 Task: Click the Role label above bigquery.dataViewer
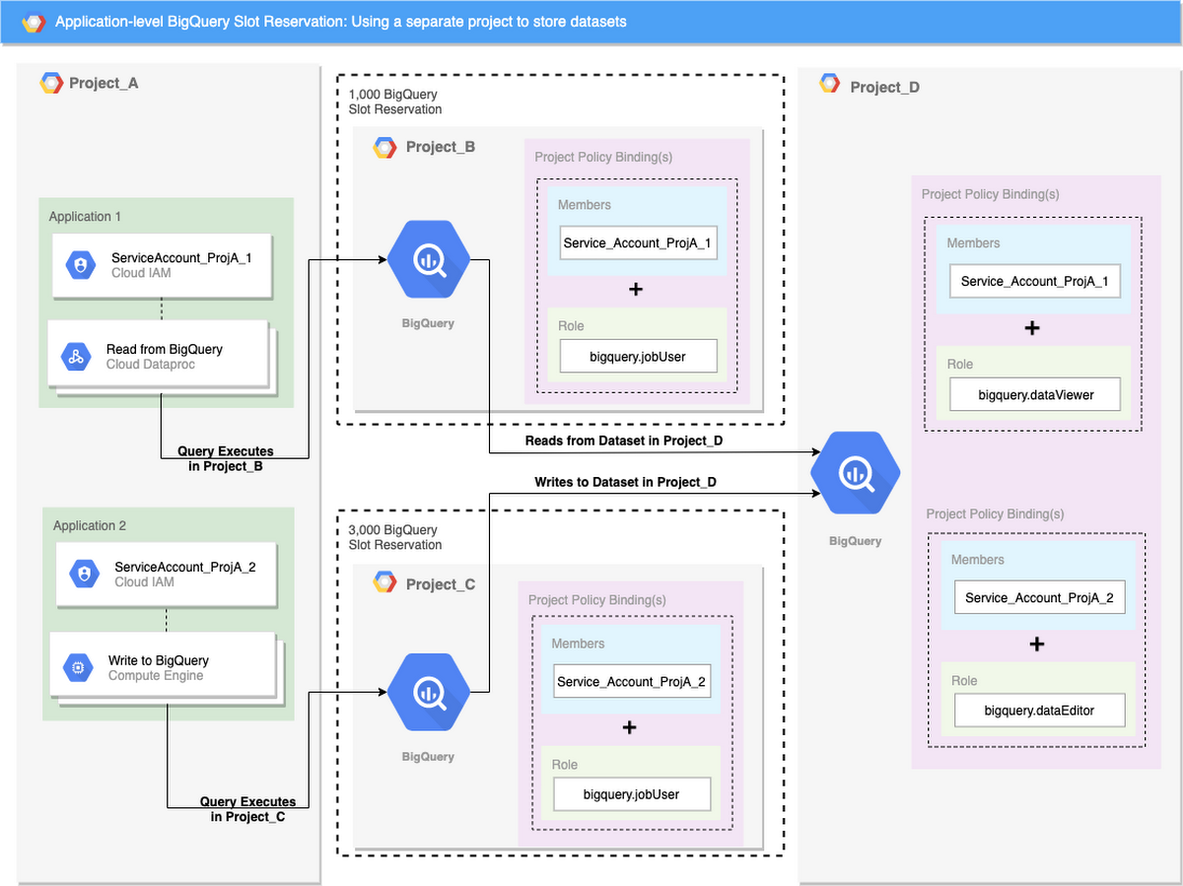pyautogui.click(x=960, y=364)
